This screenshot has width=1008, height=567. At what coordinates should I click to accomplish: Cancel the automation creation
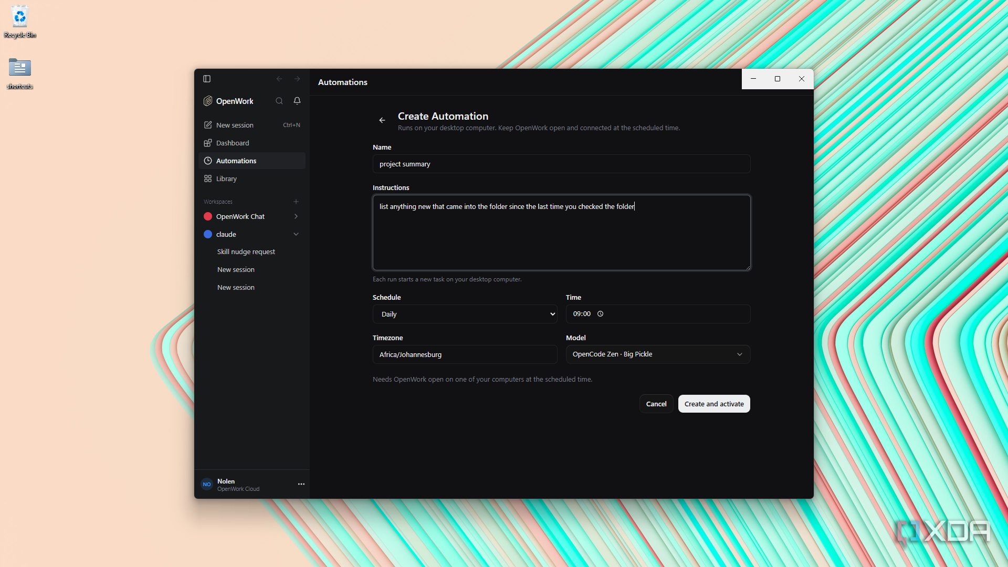[x=656, y=404]
